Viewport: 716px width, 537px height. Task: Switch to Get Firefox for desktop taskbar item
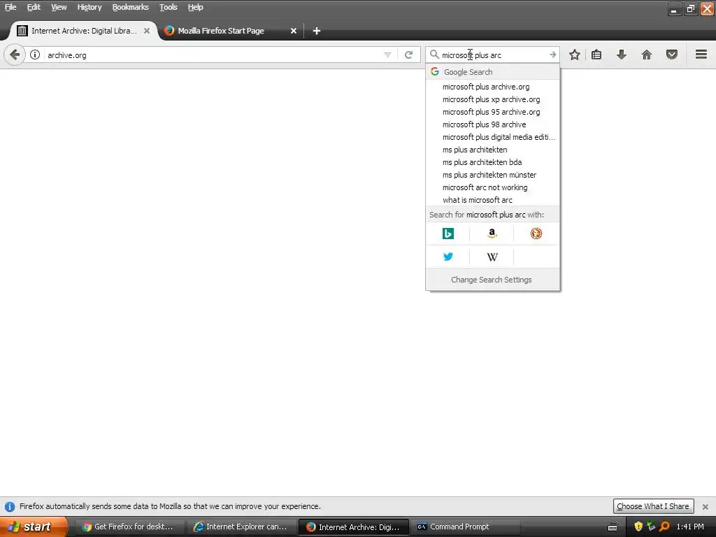tap(129, 527)
